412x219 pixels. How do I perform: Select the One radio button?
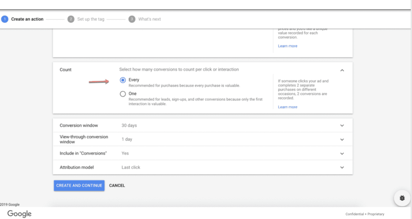[x=123, y=94]
